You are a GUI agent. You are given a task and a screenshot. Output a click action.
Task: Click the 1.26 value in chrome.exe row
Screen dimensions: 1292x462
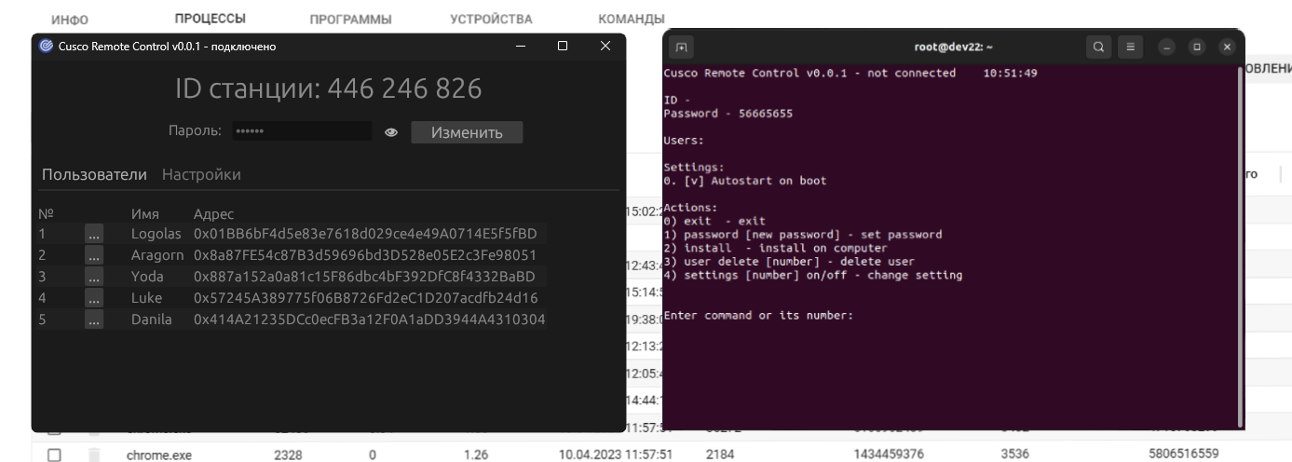coord(475,456)
